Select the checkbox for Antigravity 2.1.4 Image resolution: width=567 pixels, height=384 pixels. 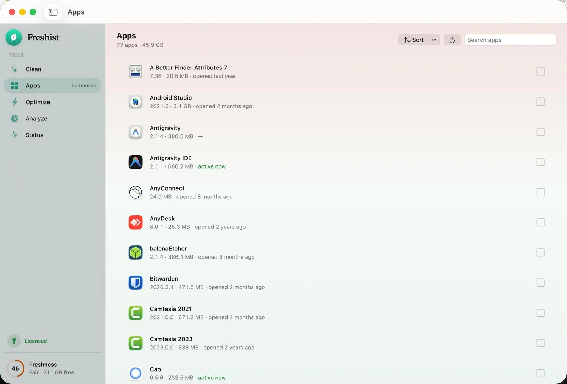(540, 132)
